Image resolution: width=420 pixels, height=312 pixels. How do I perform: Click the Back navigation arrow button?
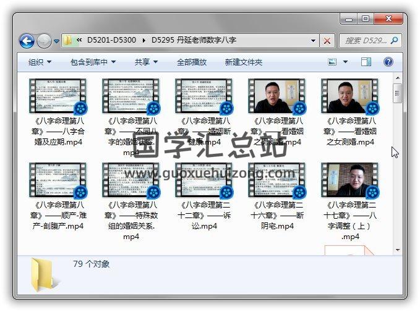pyautogui.click(x=27, y=41)
